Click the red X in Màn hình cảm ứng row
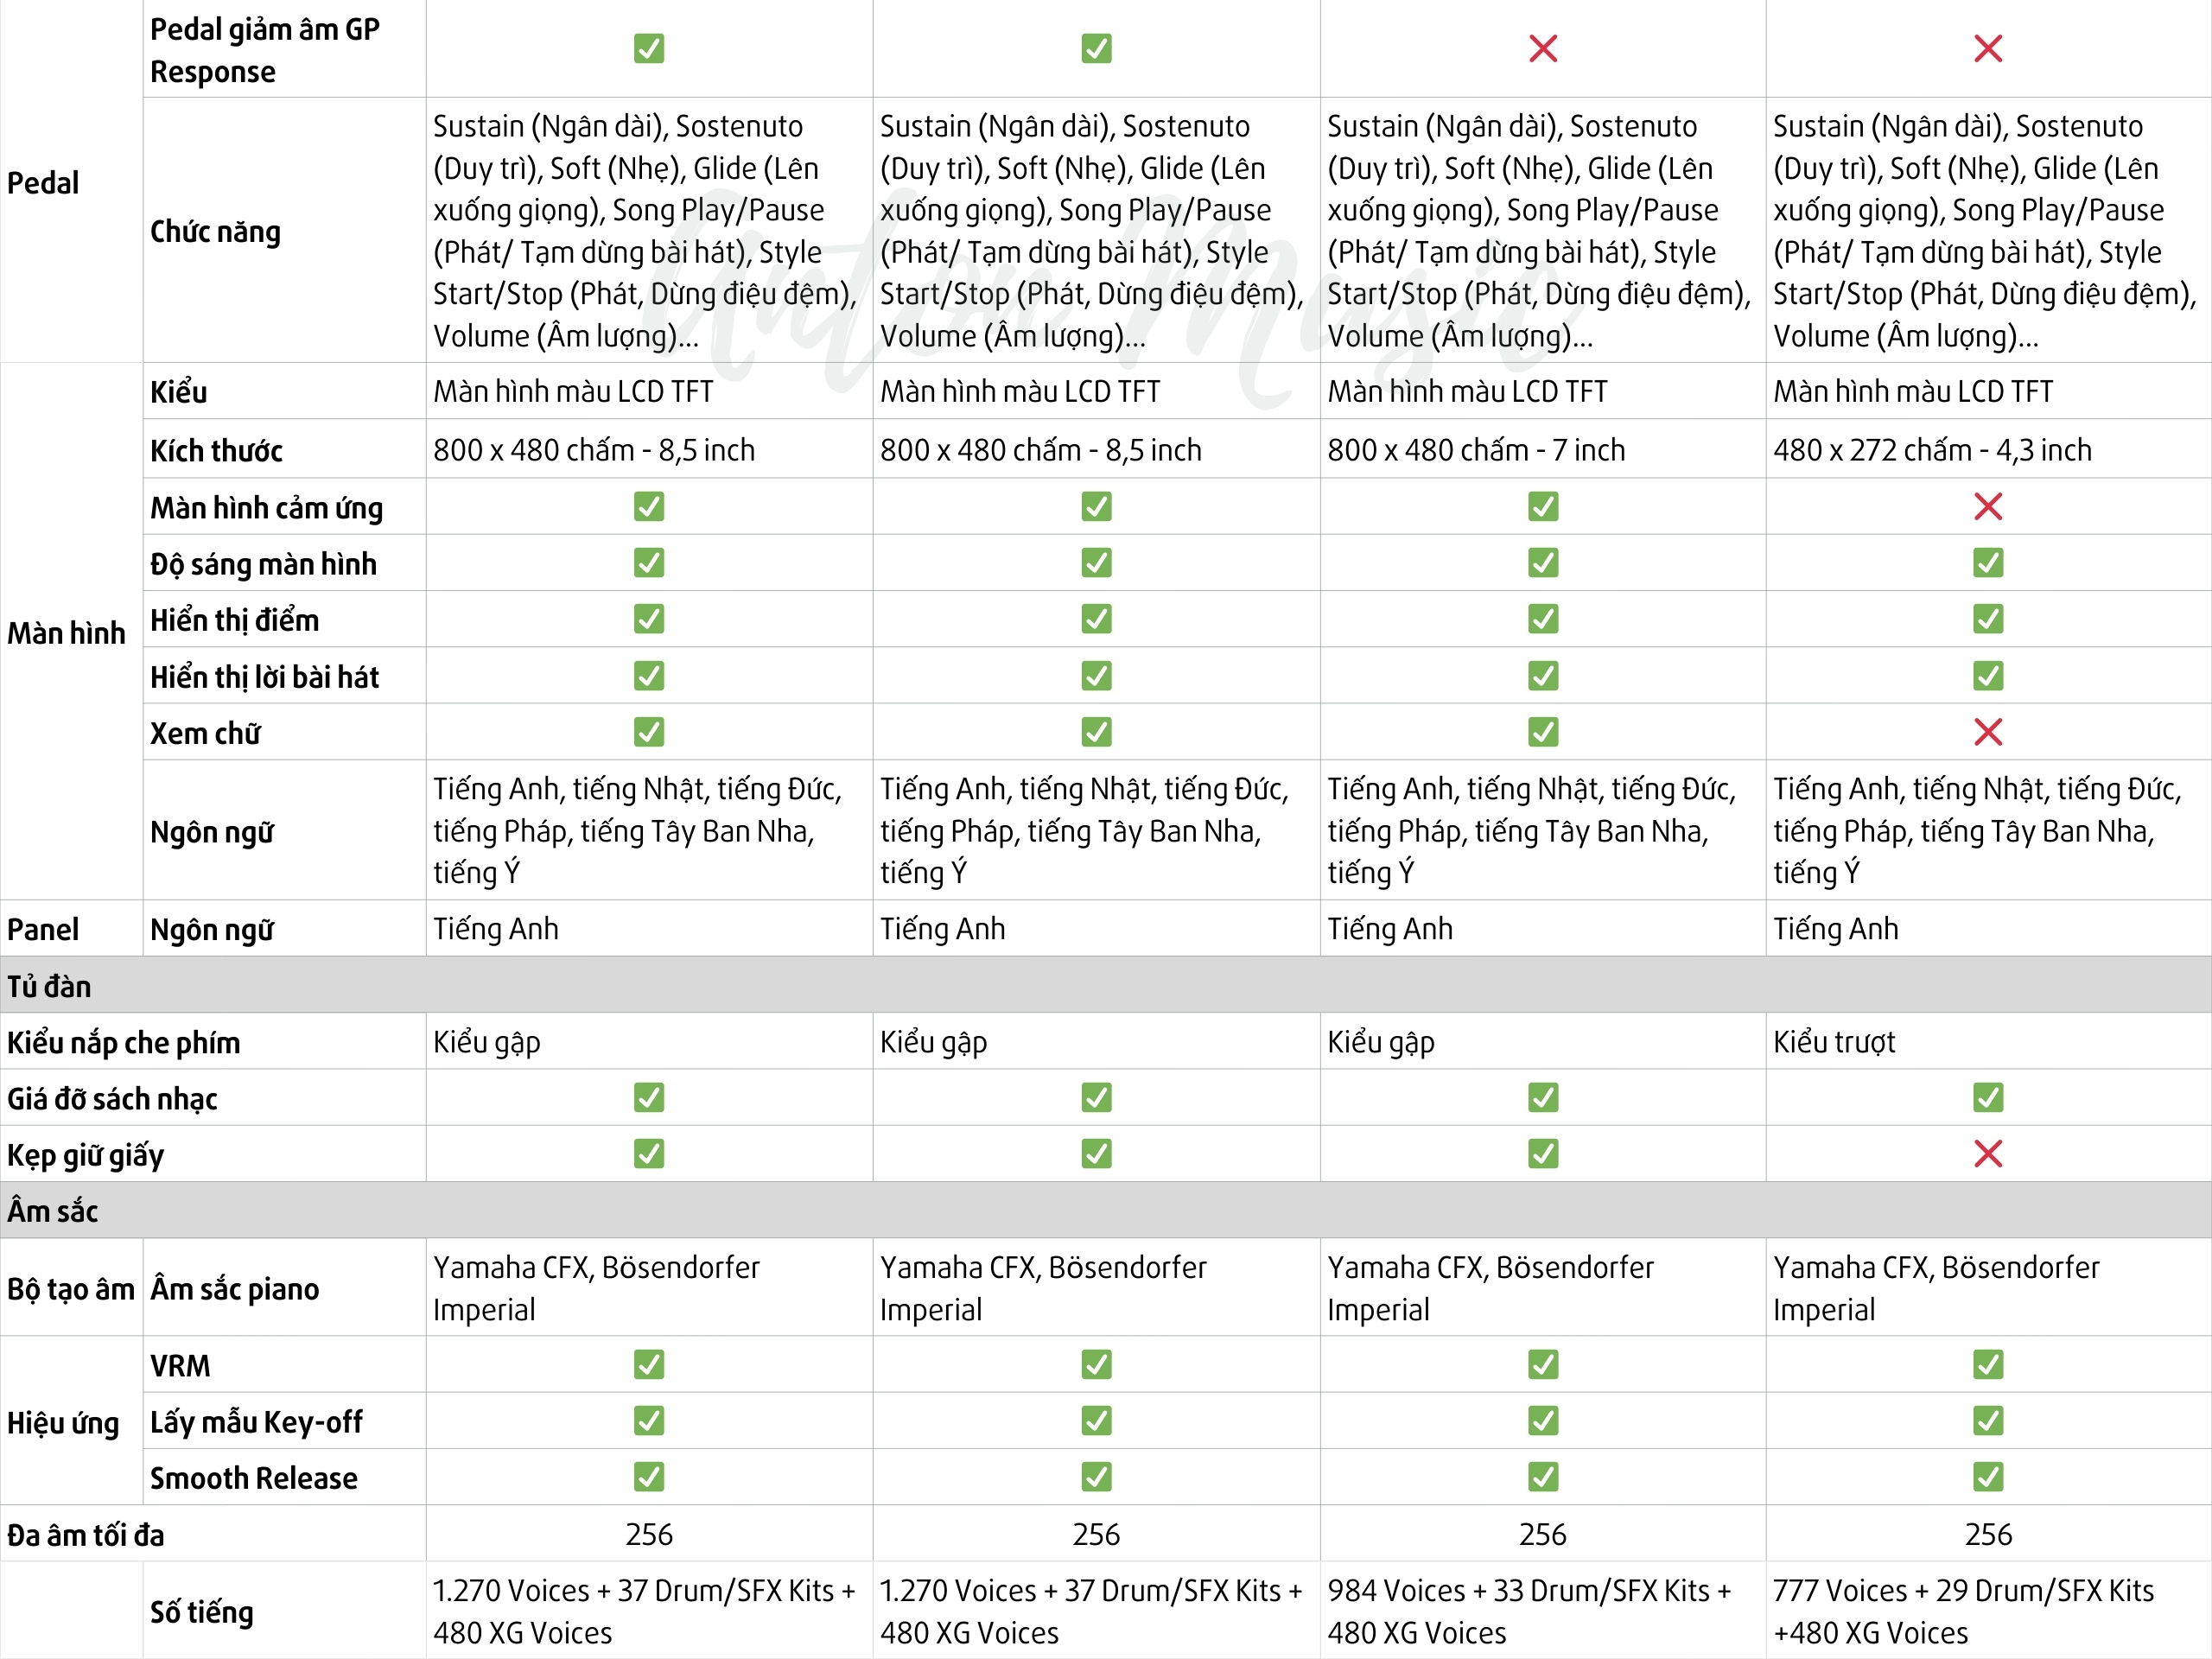The image size is (2212, 1659). click(1987, 506)
